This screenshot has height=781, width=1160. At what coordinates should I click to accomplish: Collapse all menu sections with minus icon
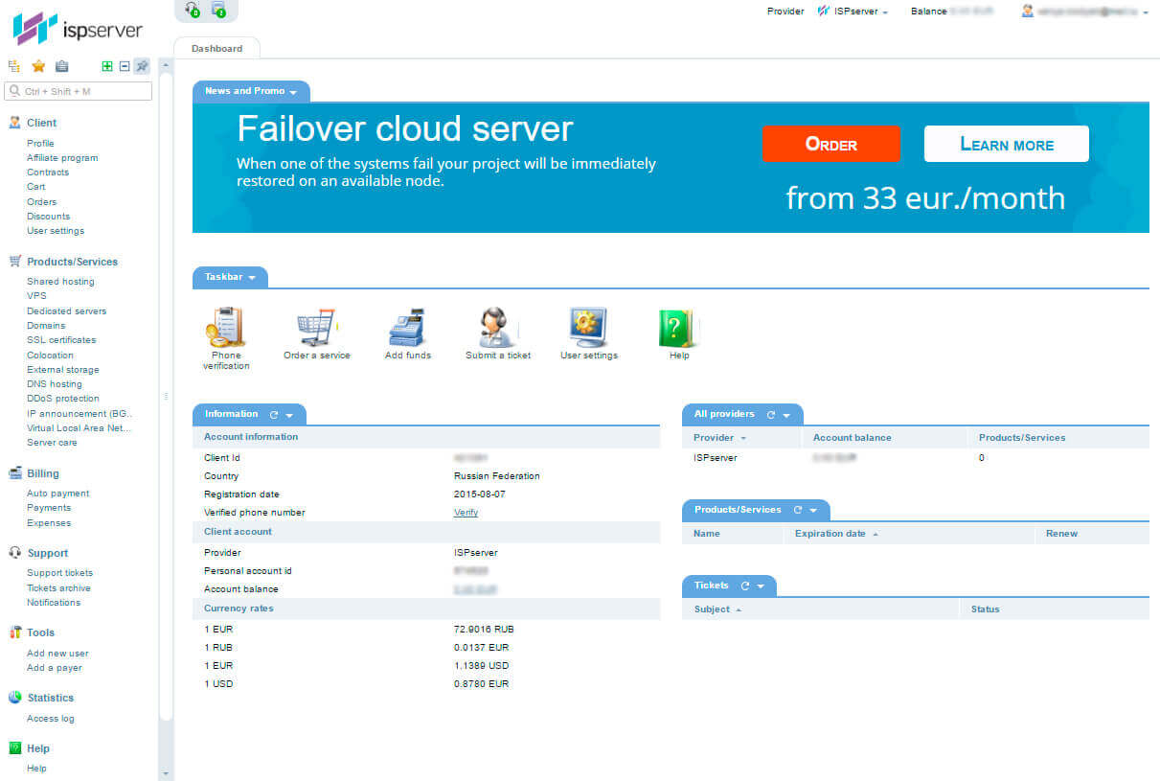125,66
